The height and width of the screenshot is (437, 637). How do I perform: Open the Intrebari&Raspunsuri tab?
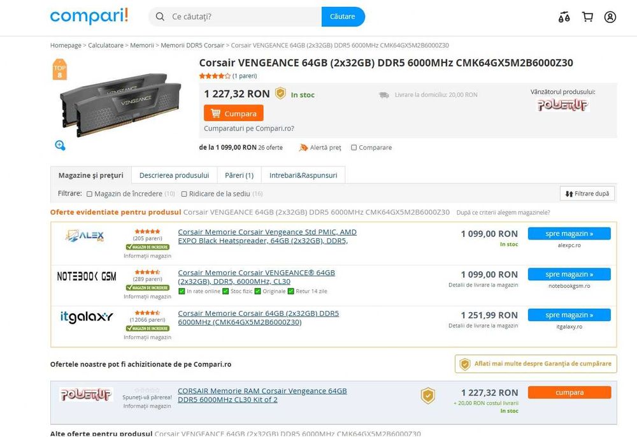(x=303, y=175)
